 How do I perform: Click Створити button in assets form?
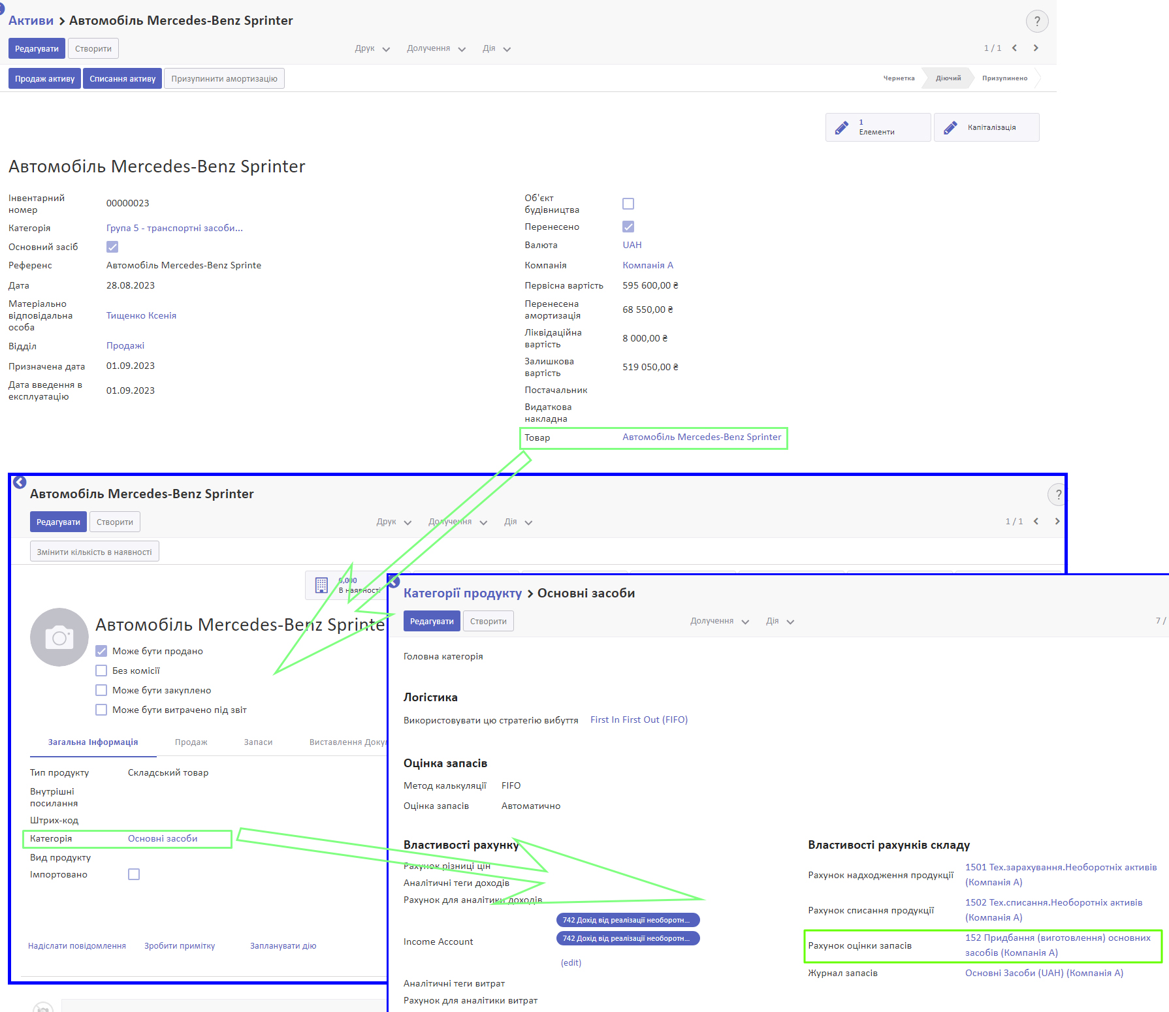pos(93,48)
